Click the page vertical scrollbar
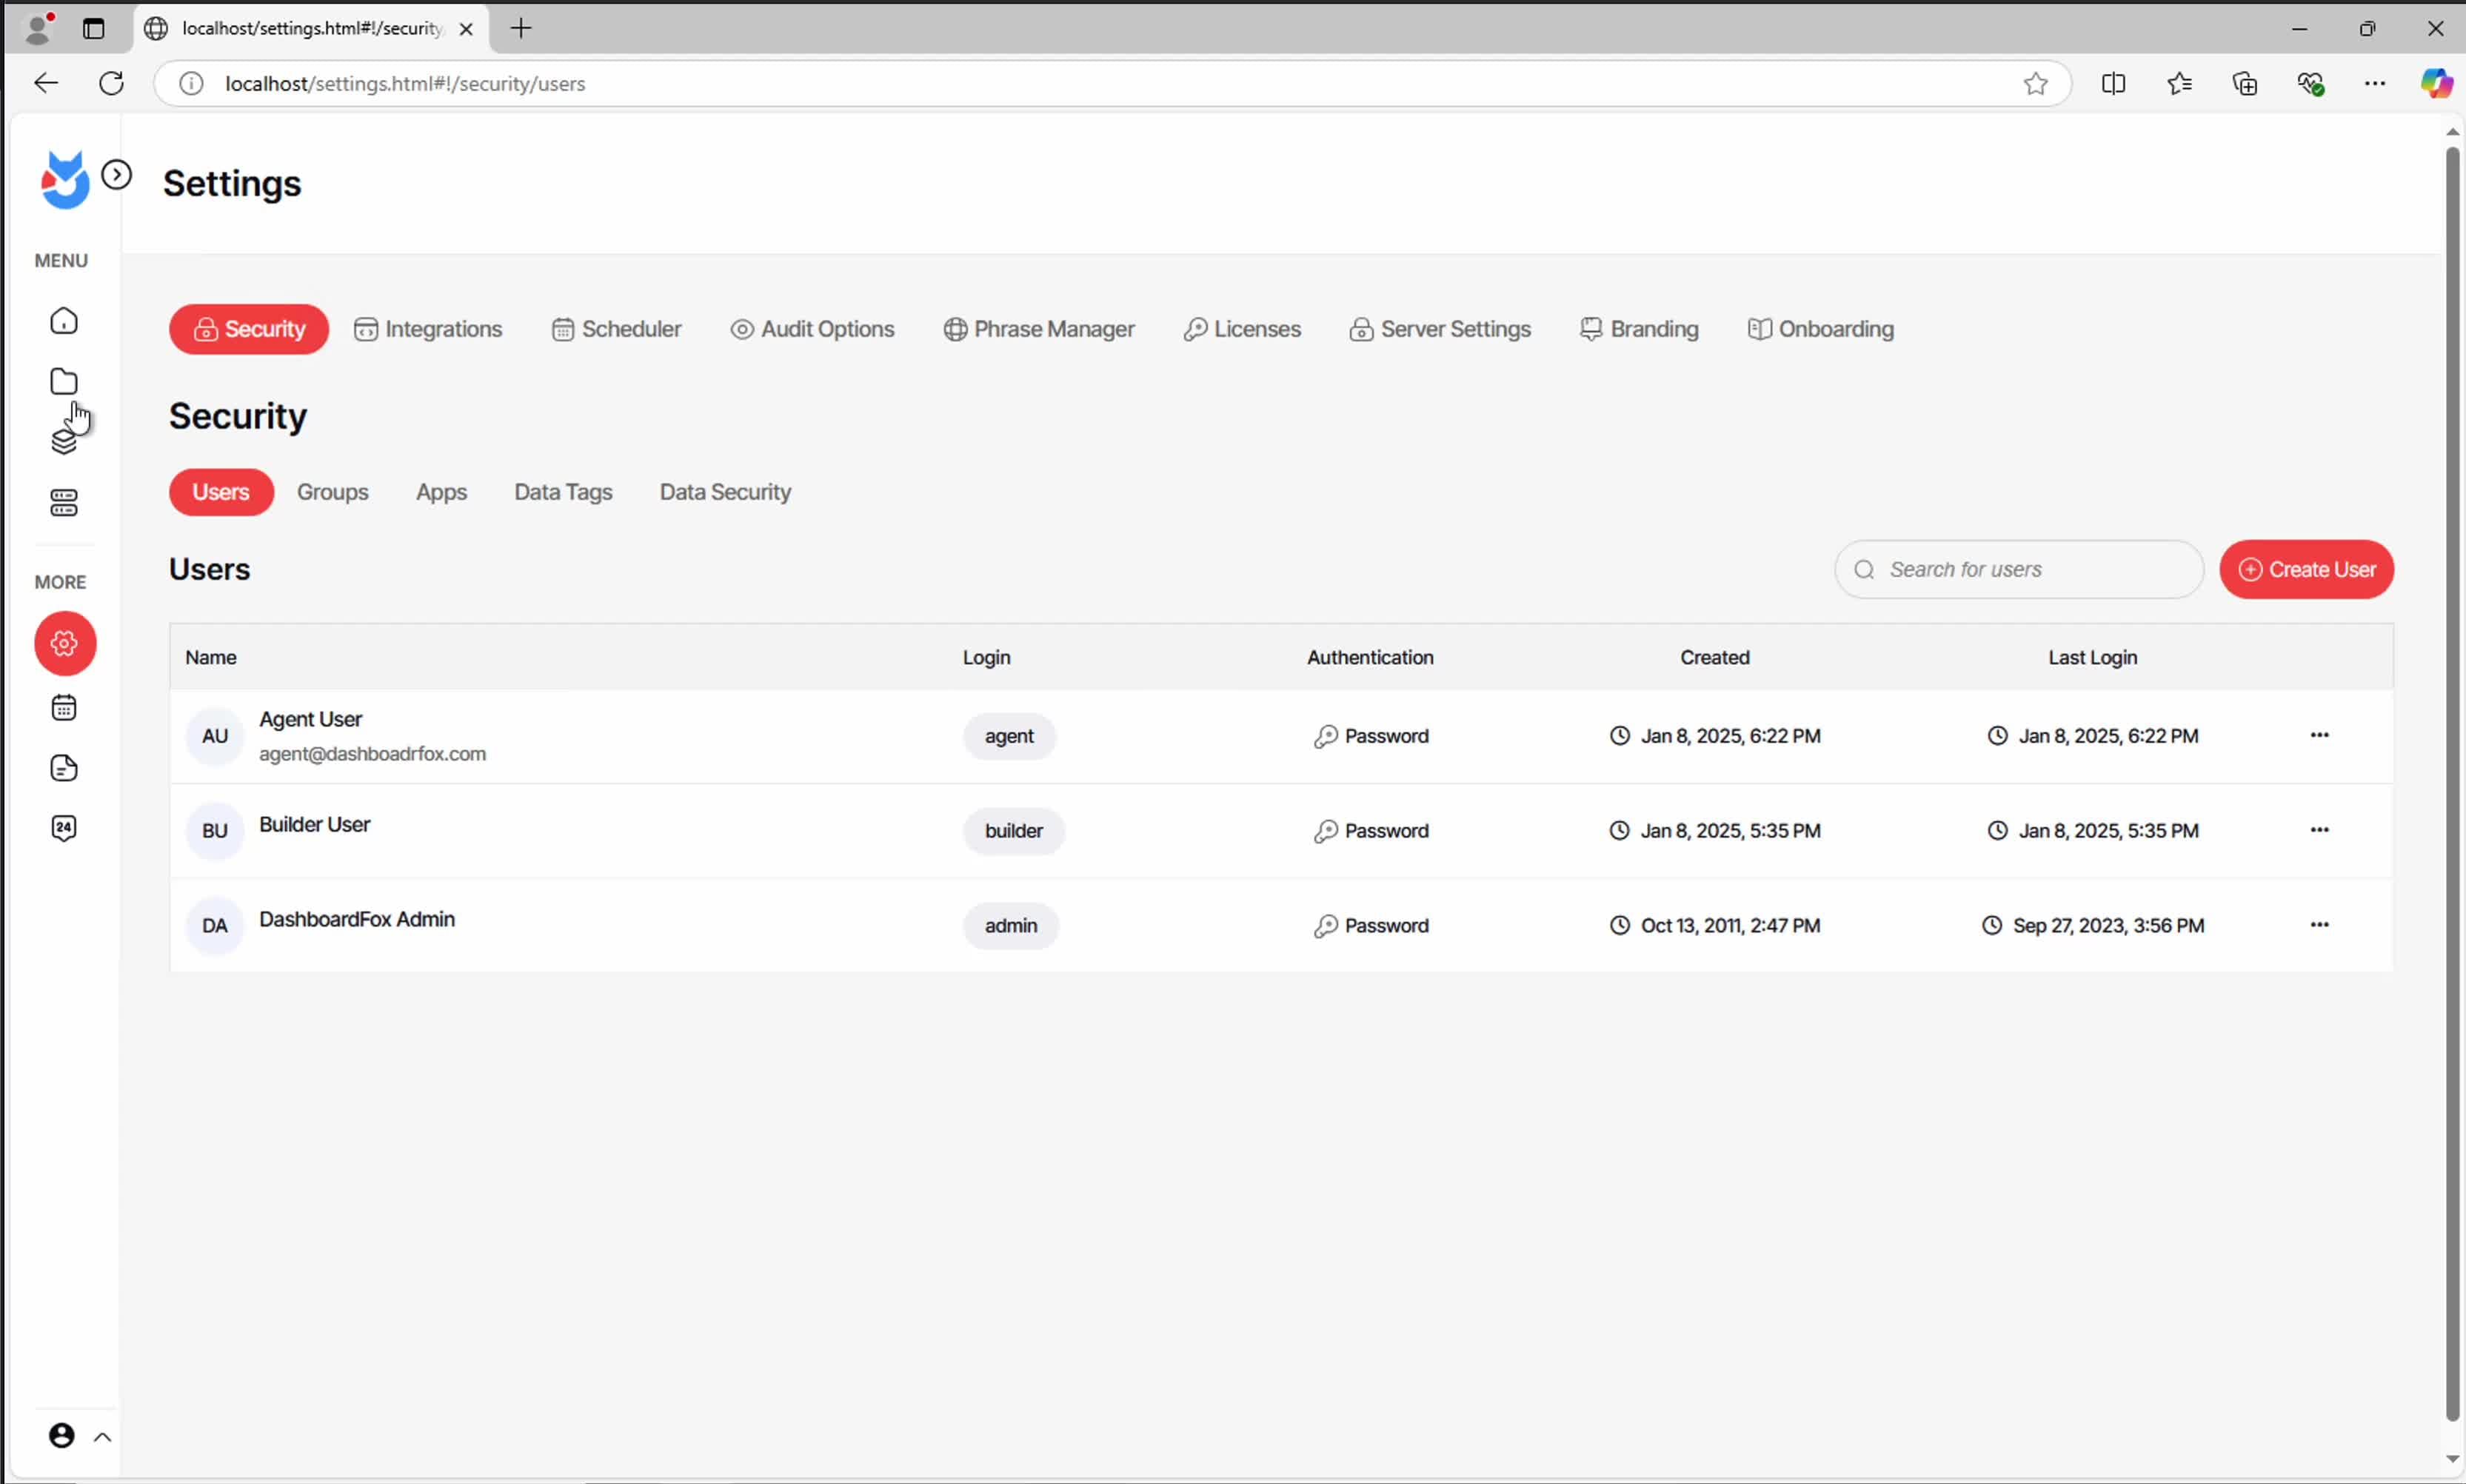Viewport: 2466px width, 1484px height. pos(2452,780)
